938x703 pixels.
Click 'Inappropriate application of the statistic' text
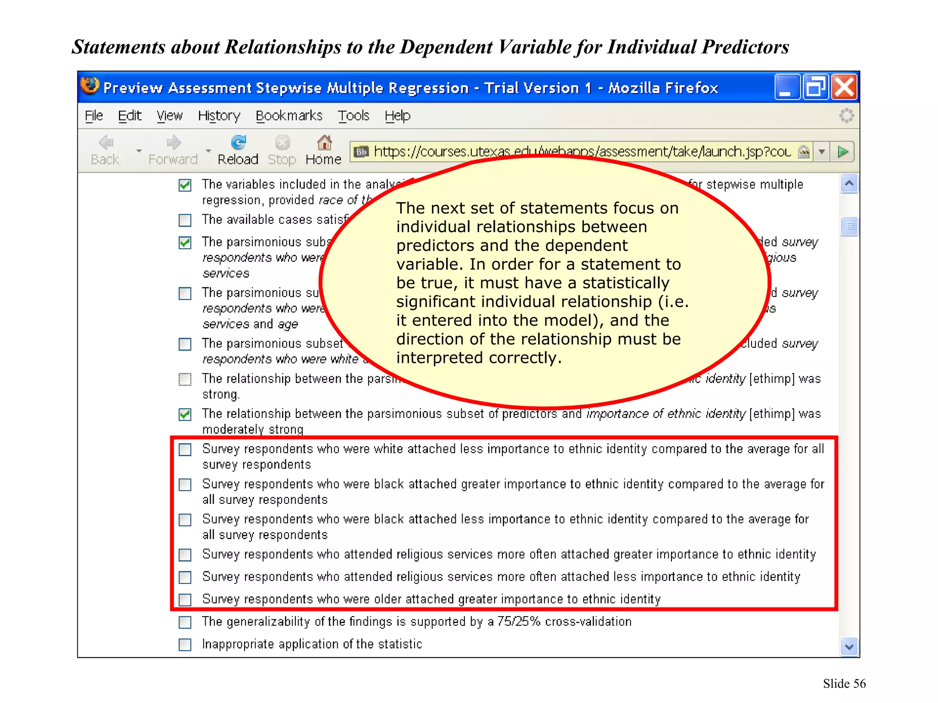tap(312, 644)
